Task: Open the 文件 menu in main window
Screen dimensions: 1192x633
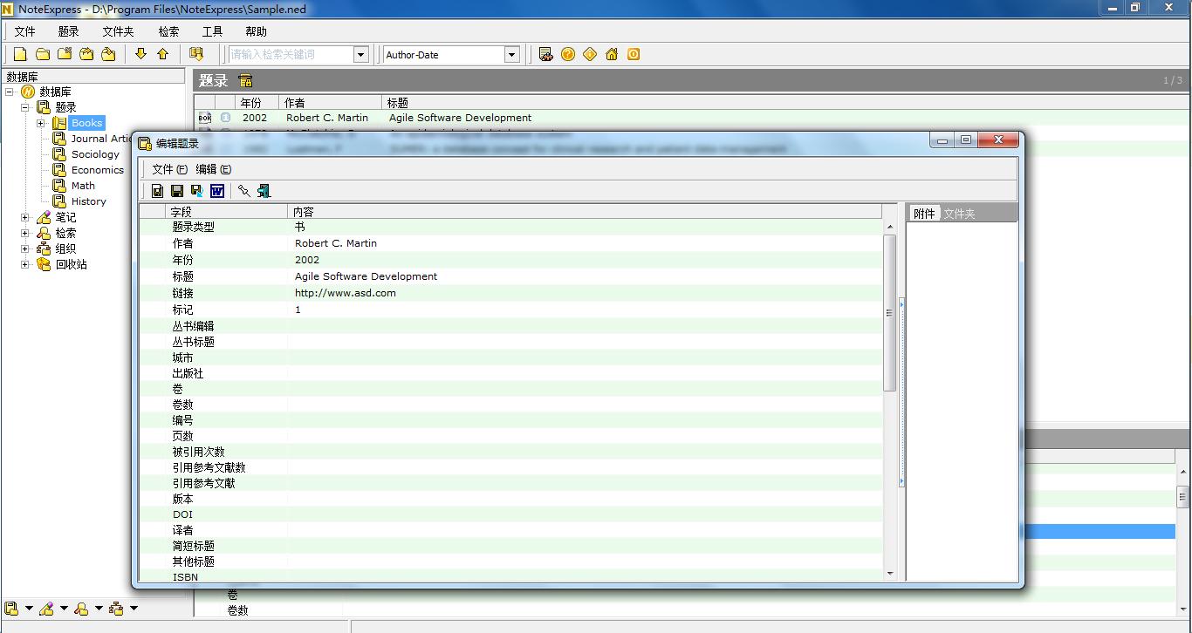Action: [x=24, y=31]
